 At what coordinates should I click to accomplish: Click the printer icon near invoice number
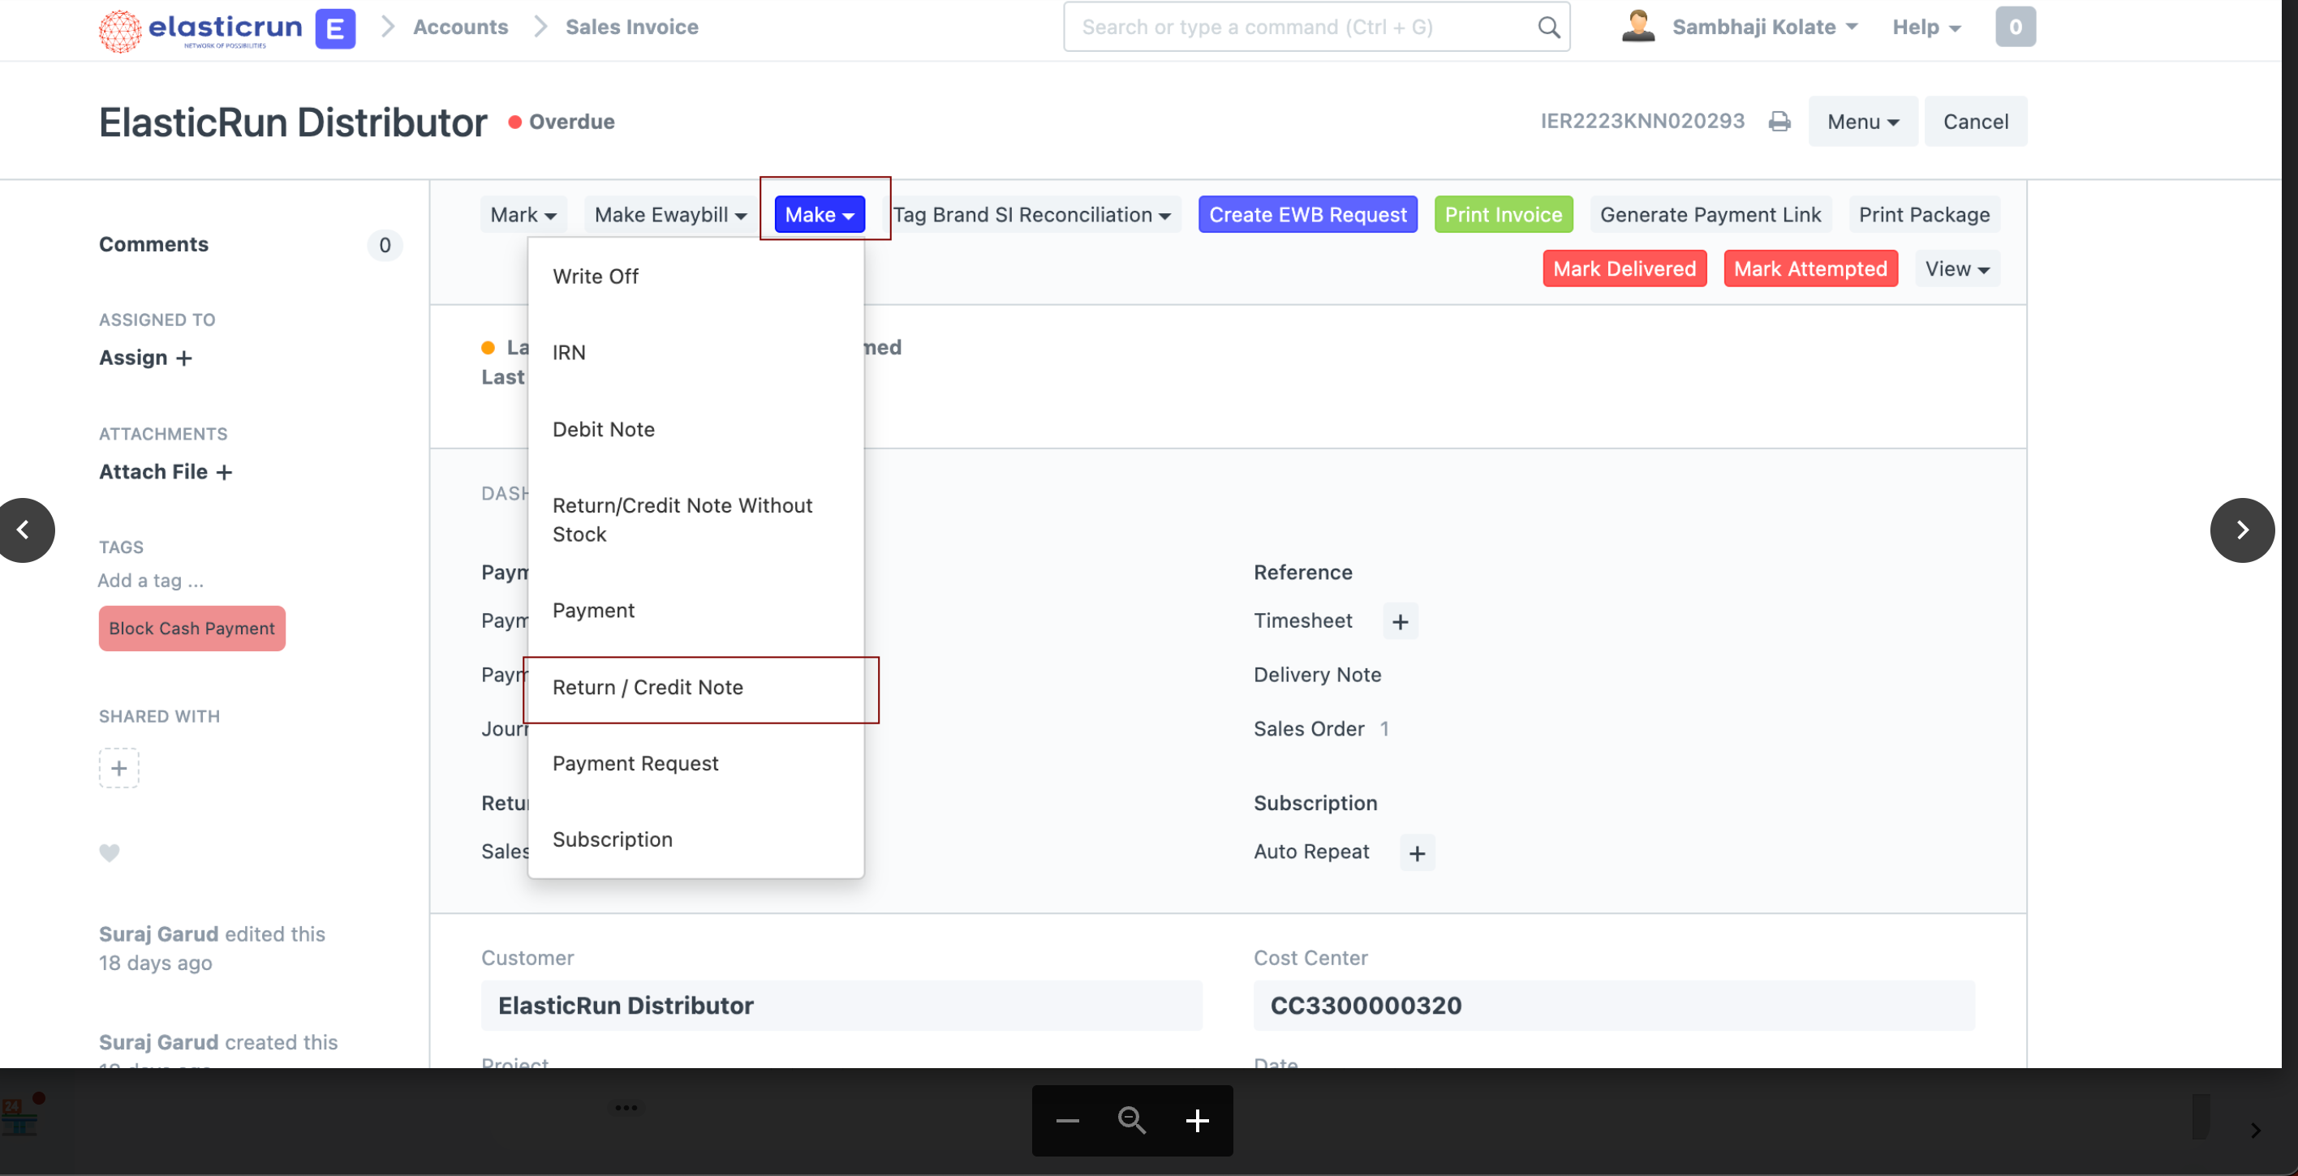pos(1779,122)
